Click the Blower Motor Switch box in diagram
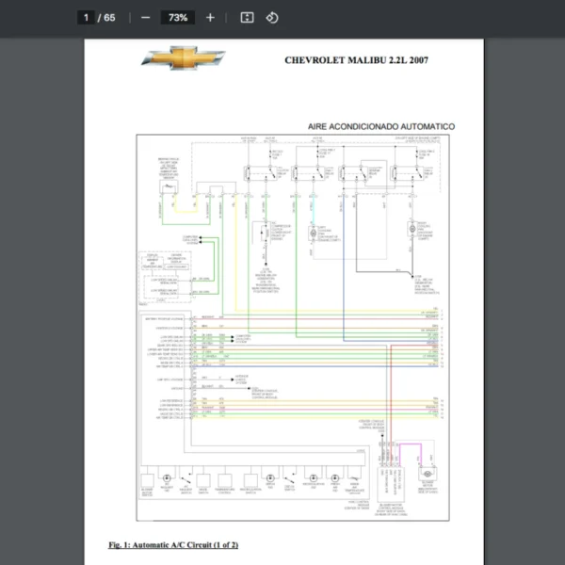Image resolution: width=565 pixels, height=565 pixels. 149,478
